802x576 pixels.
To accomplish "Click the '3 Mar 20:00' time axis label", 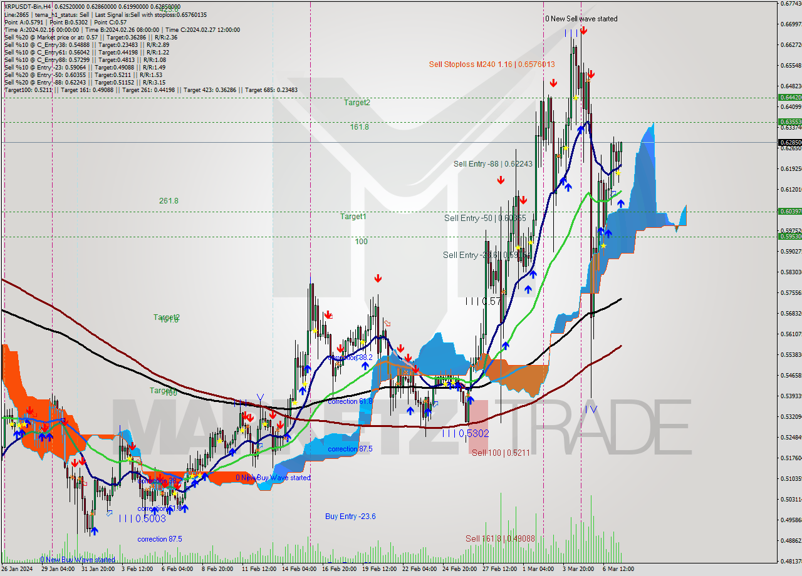I will coord(578,569).
